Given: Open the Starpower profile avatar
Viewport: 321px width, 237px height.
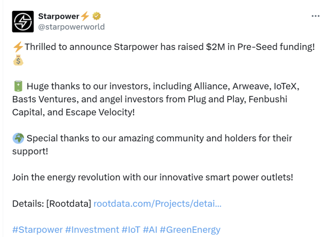Looking at the screenshot, I should pos(23,21).
